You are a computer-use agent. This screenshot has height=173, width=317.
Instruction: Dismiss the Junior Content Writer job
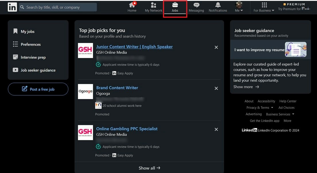coord(216,47)
